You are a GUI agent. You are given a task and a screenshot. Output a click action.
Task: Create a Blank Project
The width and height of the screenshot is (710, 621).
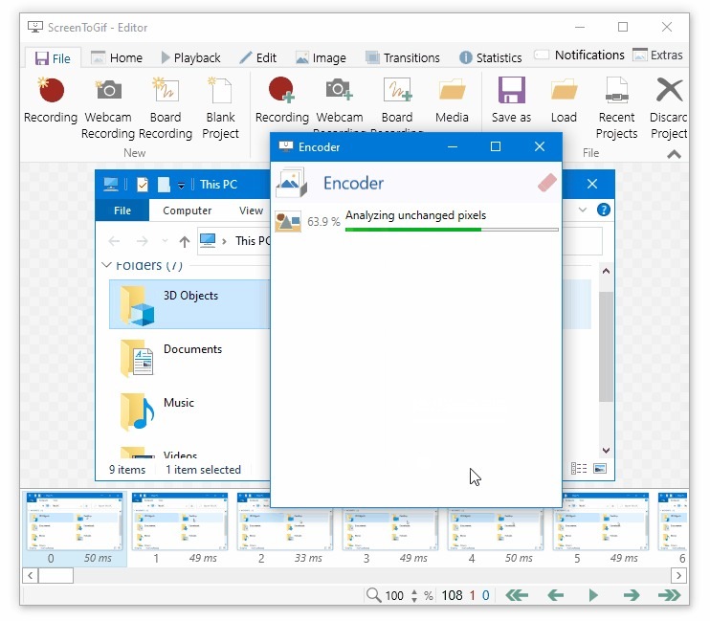tap(220, 108)
